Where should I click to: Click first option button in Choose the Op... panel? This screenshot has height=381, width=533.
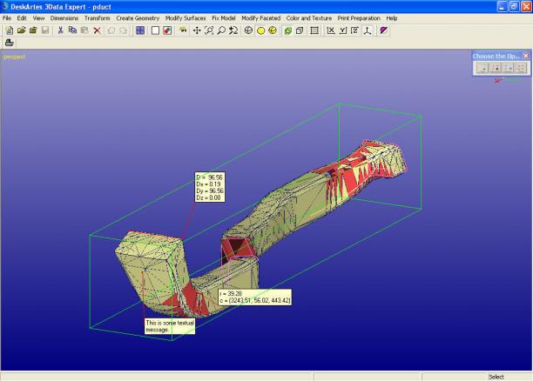(482, 68)
